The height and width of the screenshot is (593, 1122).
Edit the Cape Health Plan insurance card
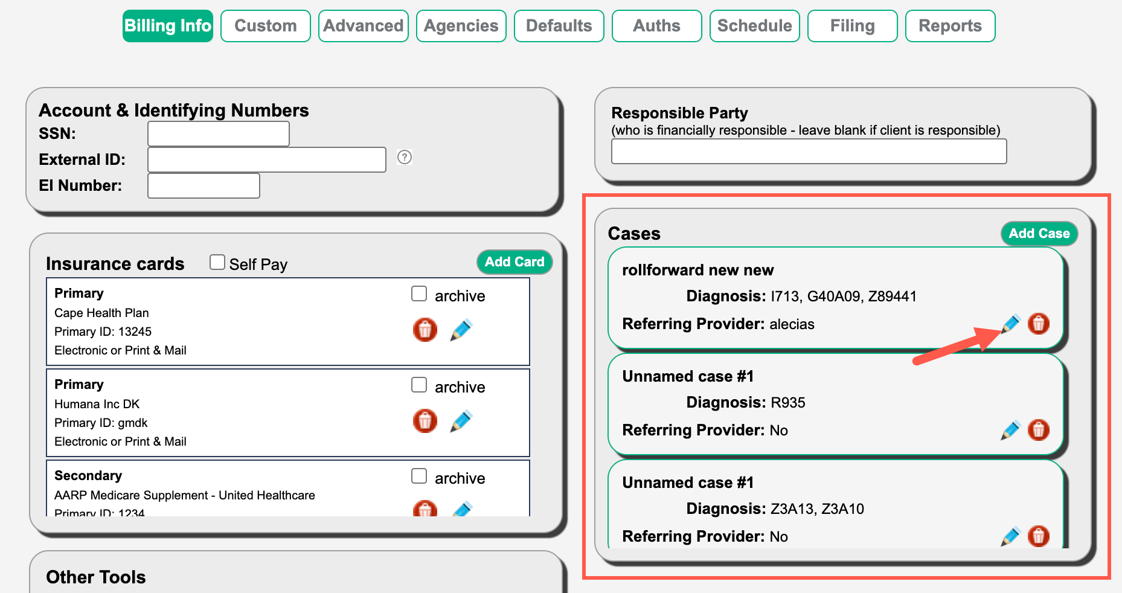461,330
